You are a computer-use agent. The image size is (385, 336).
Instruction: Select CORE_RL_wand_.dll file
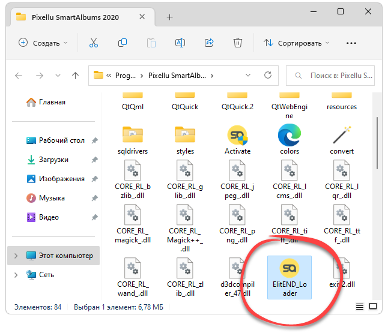tap(133, 277)
